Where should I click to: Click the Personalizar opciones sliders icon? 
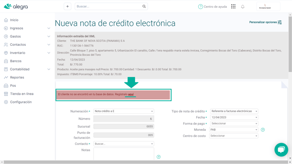(x=280, y=22)
